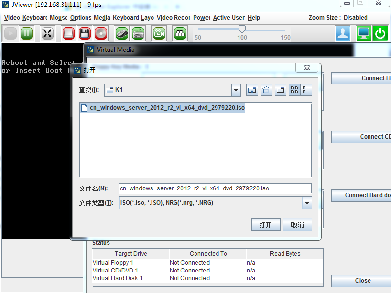Create new folder in file dialog

tap(281, 90)
